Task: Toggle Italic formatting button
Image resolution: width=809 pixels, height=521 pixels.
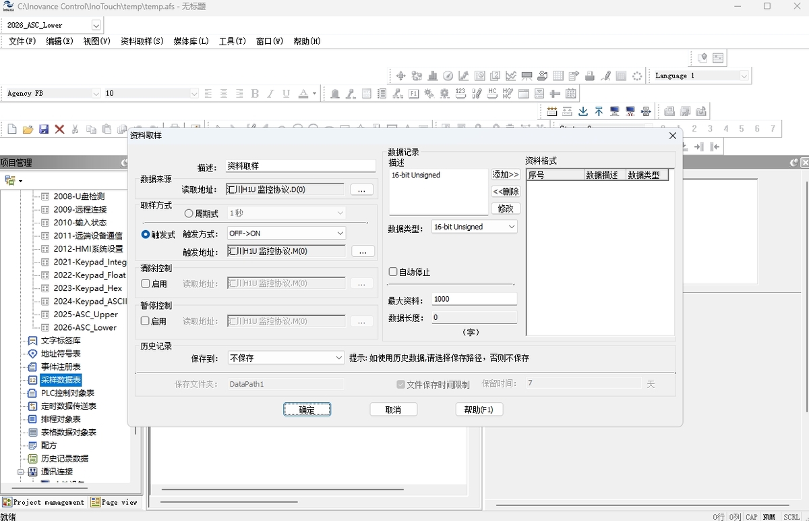Action: 270,93
